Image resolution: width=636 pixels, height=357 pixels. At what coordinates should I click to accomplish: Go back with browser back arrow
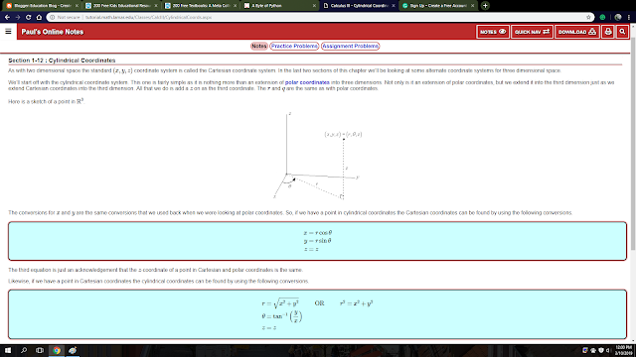pos(7,18)
